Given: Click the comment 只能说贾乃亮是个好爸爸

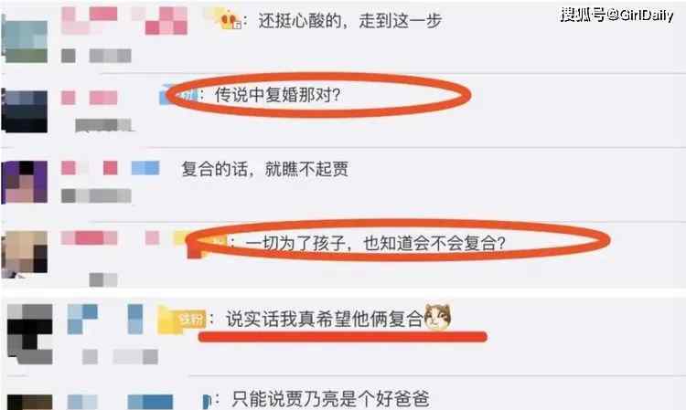Looking at the screenshot, I should [331, 399].
